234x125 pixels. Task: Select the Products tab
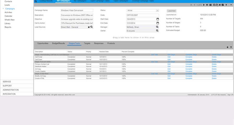pyautogui.click(x=111, y=43)
